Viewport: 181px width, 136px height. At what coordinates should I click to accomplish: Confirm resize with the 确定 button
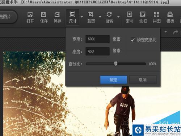114,80
